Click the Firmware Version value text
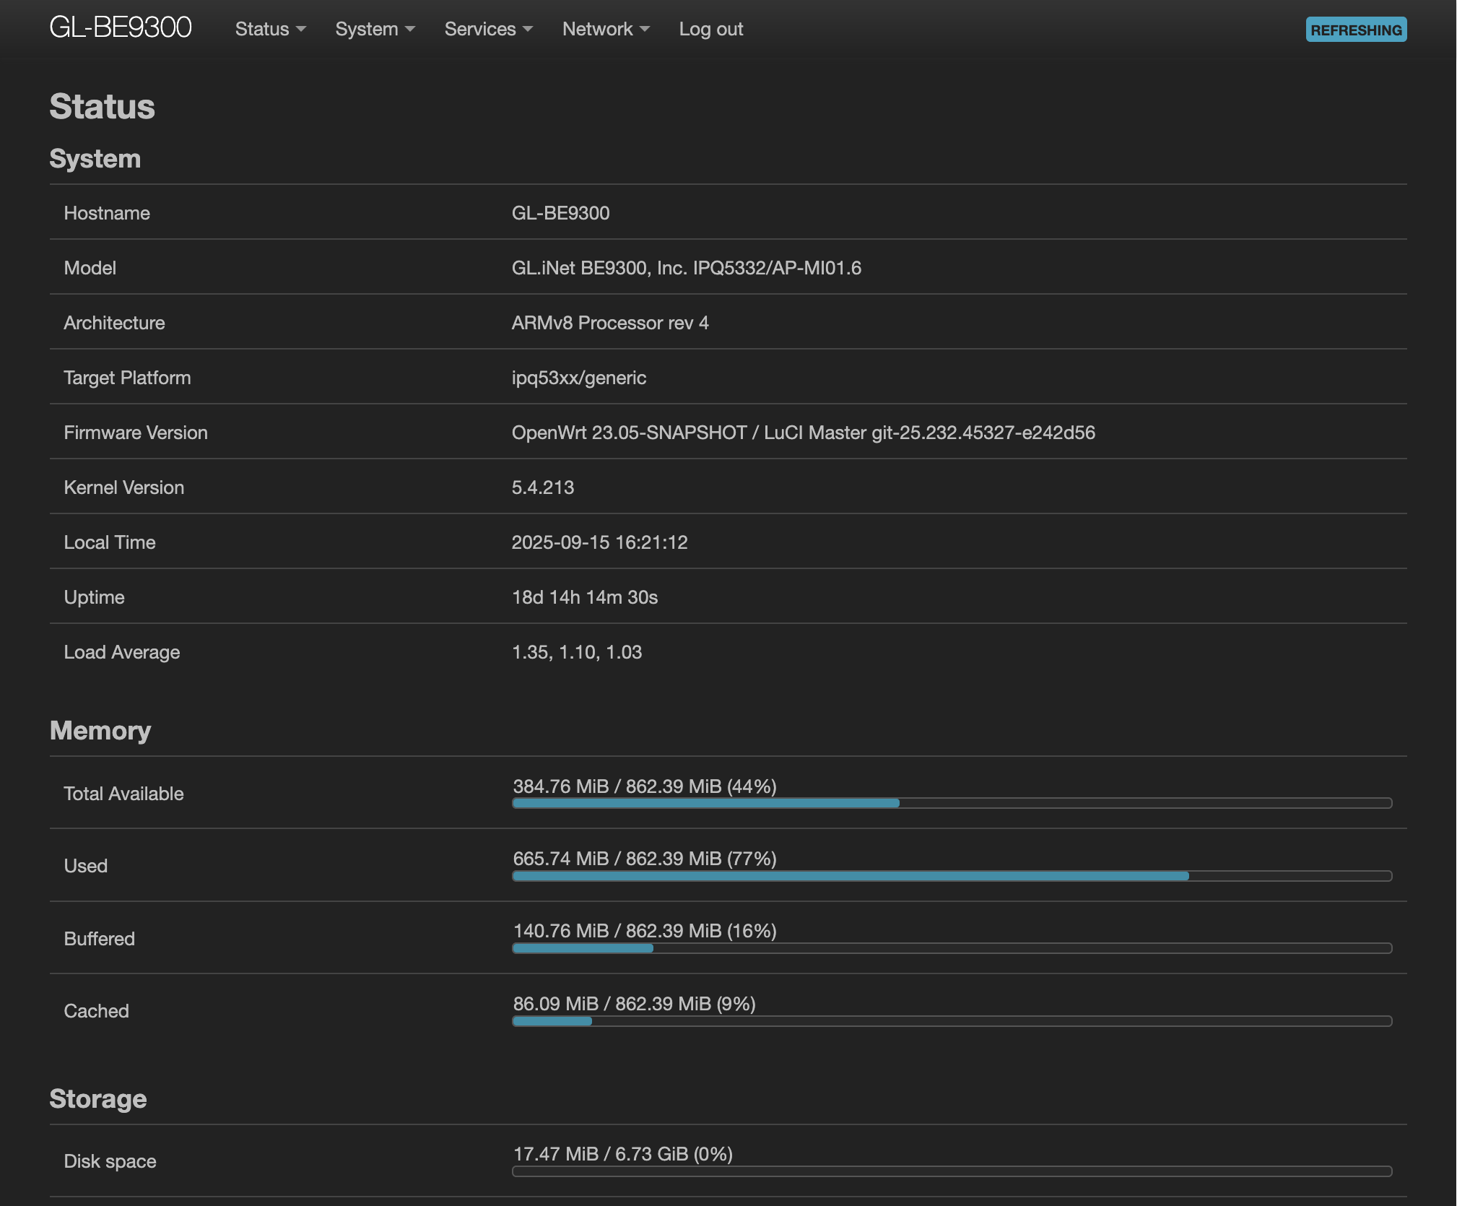 tap(803, 433)
